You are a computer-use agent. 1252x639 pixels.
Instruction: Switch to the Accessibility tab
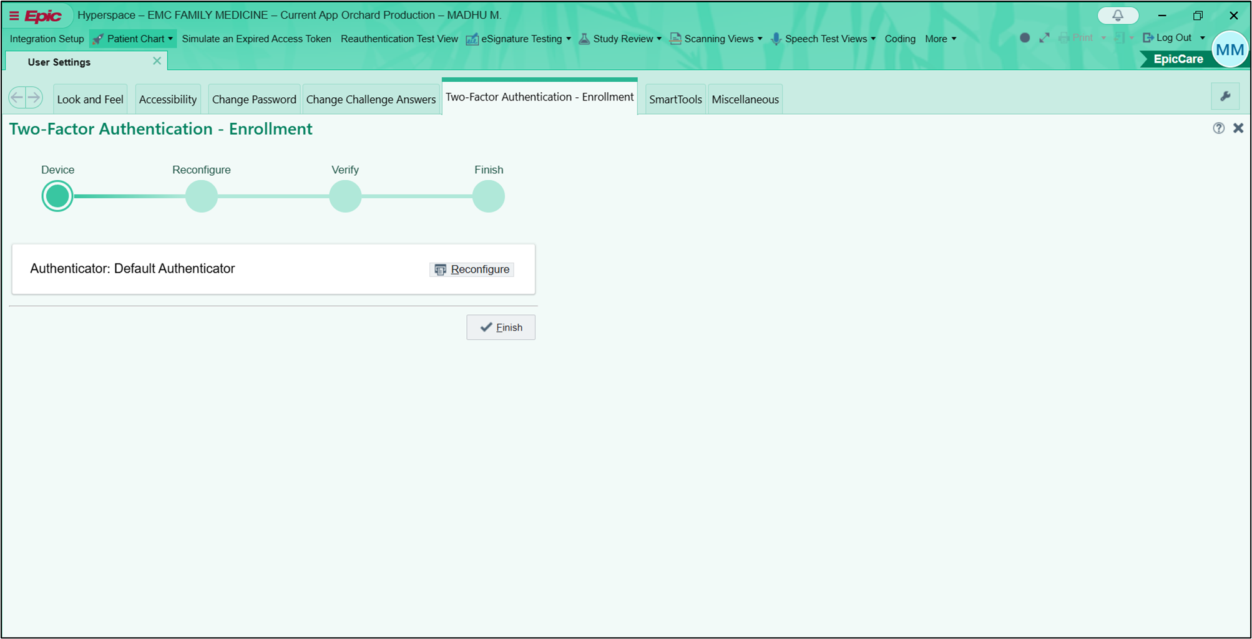tap(168, 99)
